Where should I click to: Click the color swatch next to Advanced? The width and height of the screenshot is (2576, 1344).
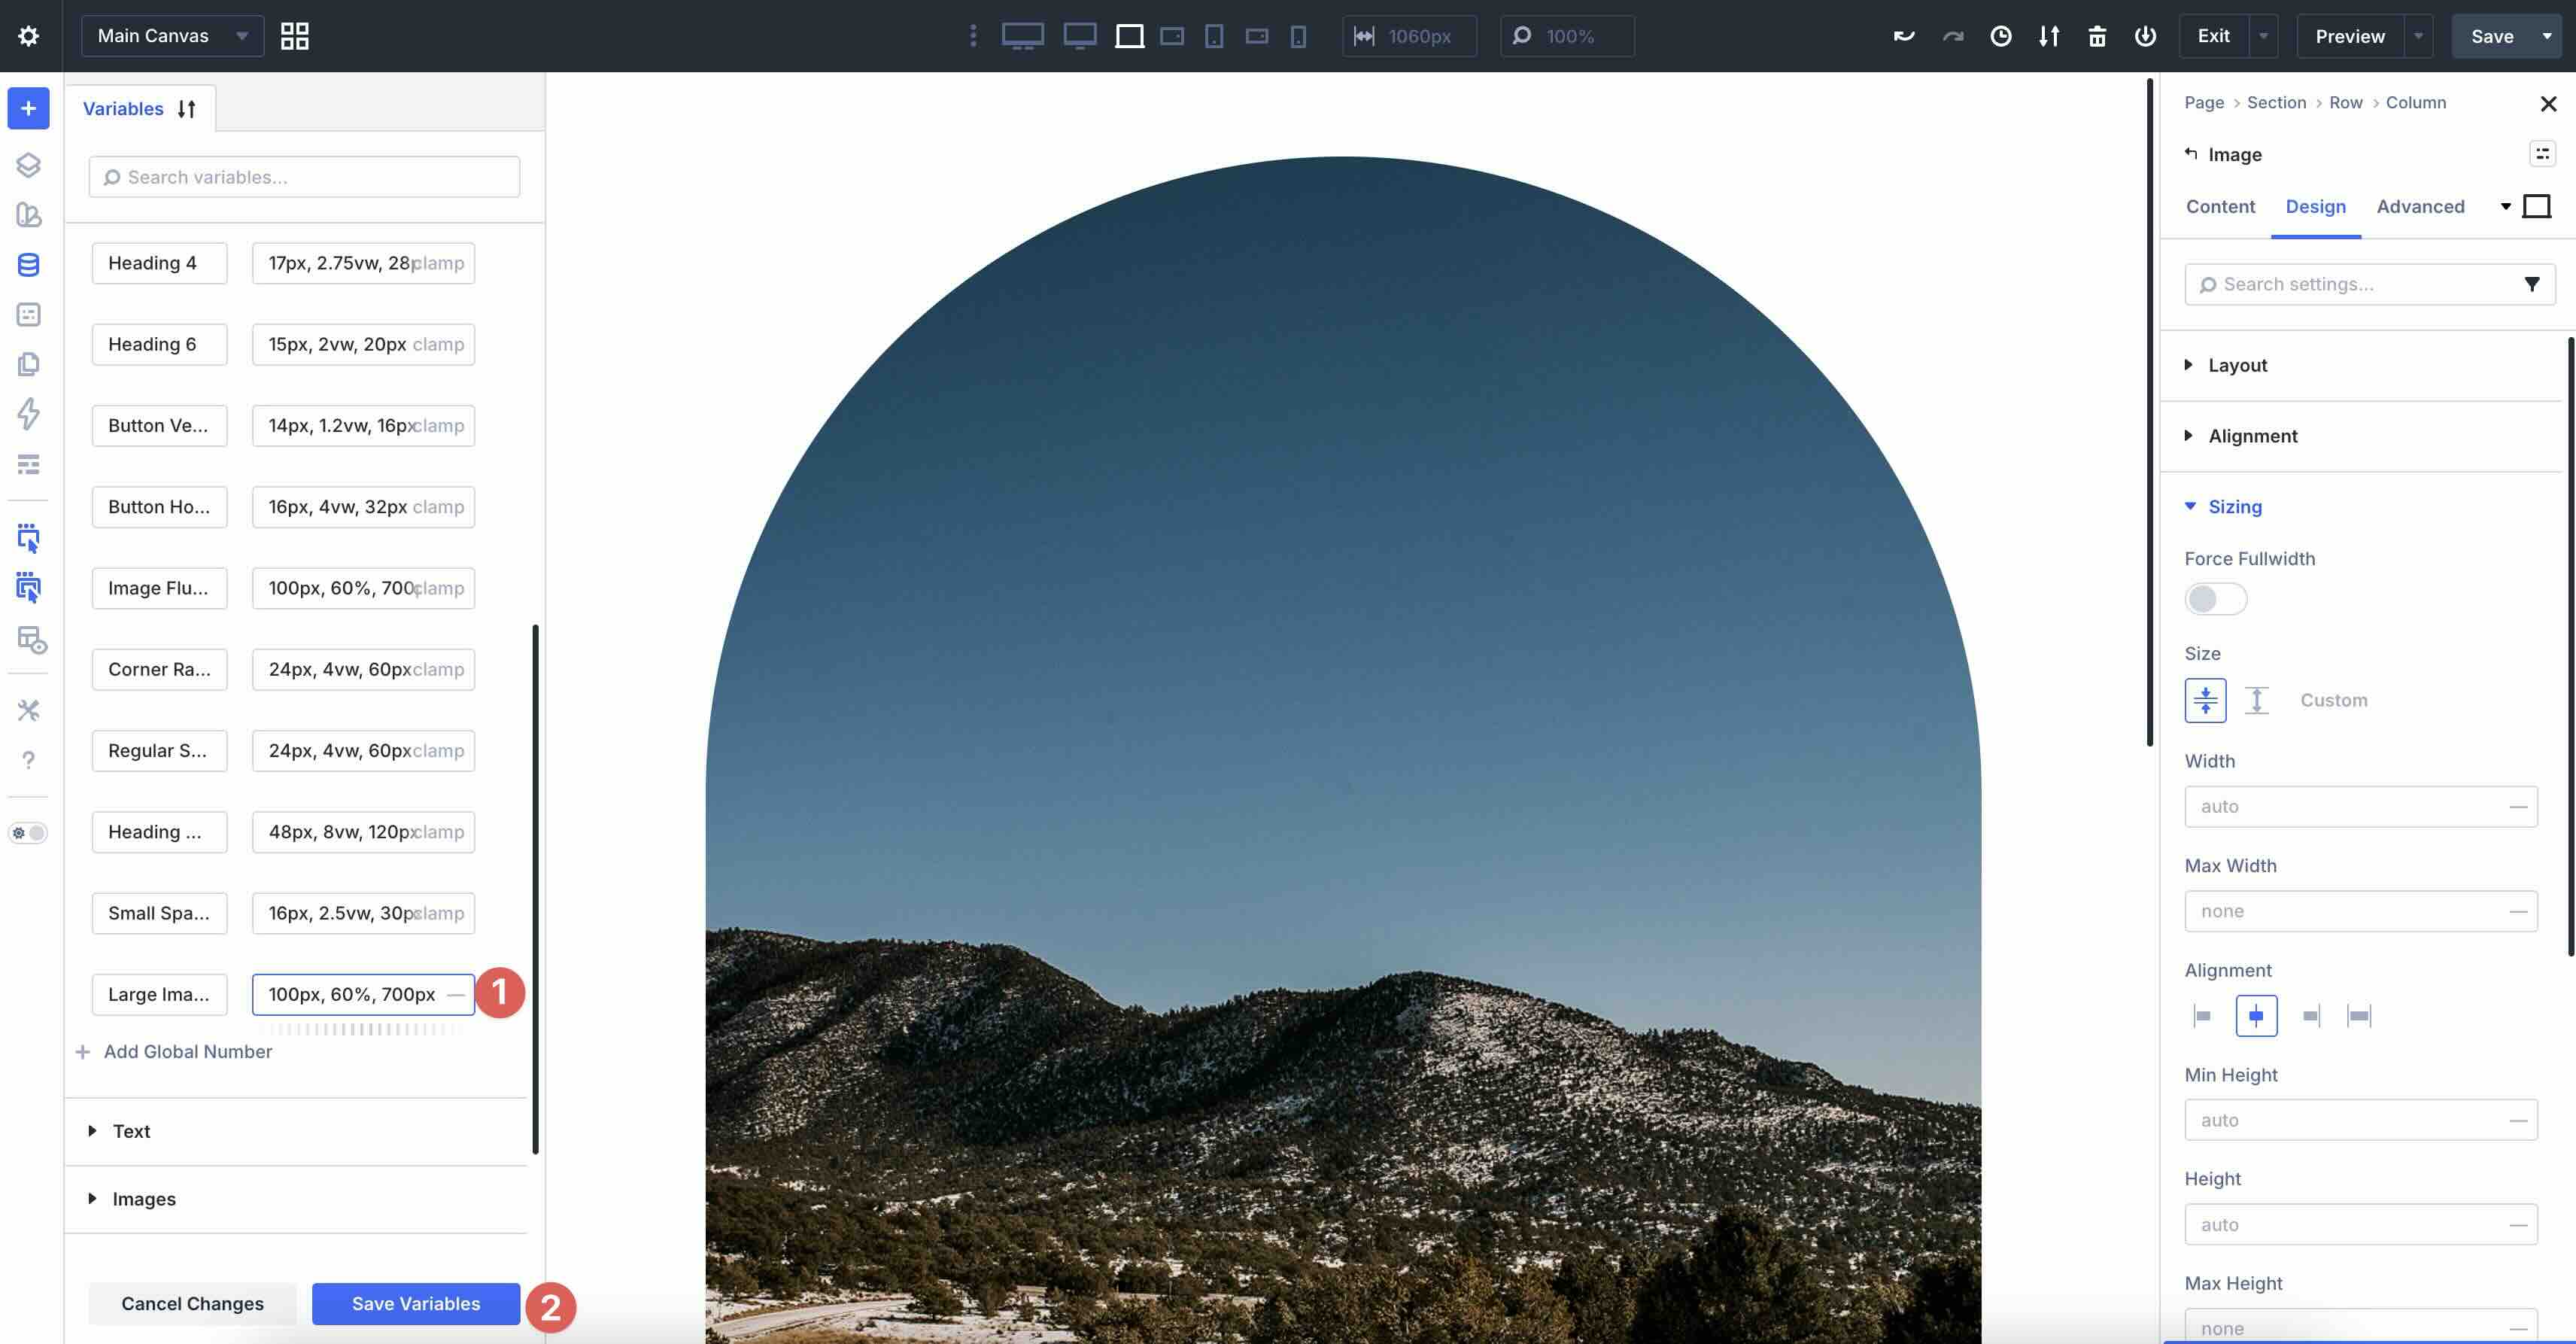pos(2537,206)
